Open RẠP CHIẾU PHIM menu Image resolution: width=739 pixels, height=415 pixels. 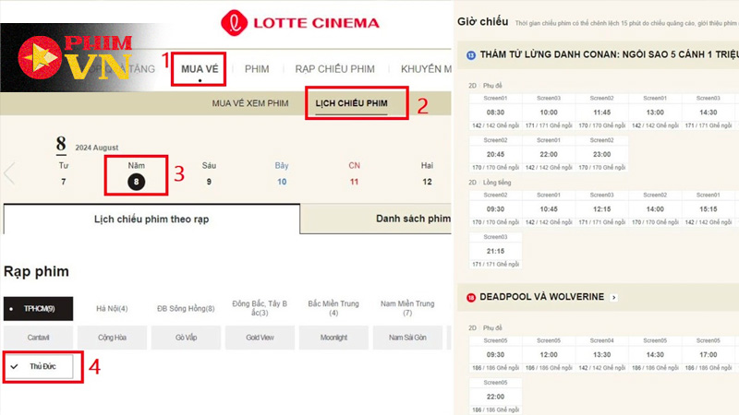(334, 69)
